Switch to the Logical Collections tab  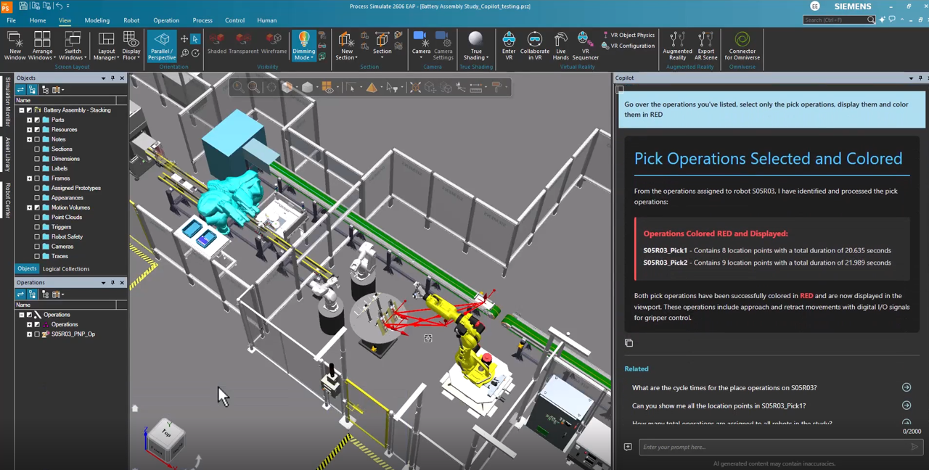tap(66, 269)
